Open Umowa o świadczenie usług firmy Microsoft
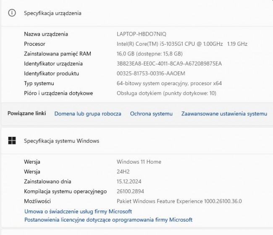Screen dimensions: 273x235 (78, 211)
